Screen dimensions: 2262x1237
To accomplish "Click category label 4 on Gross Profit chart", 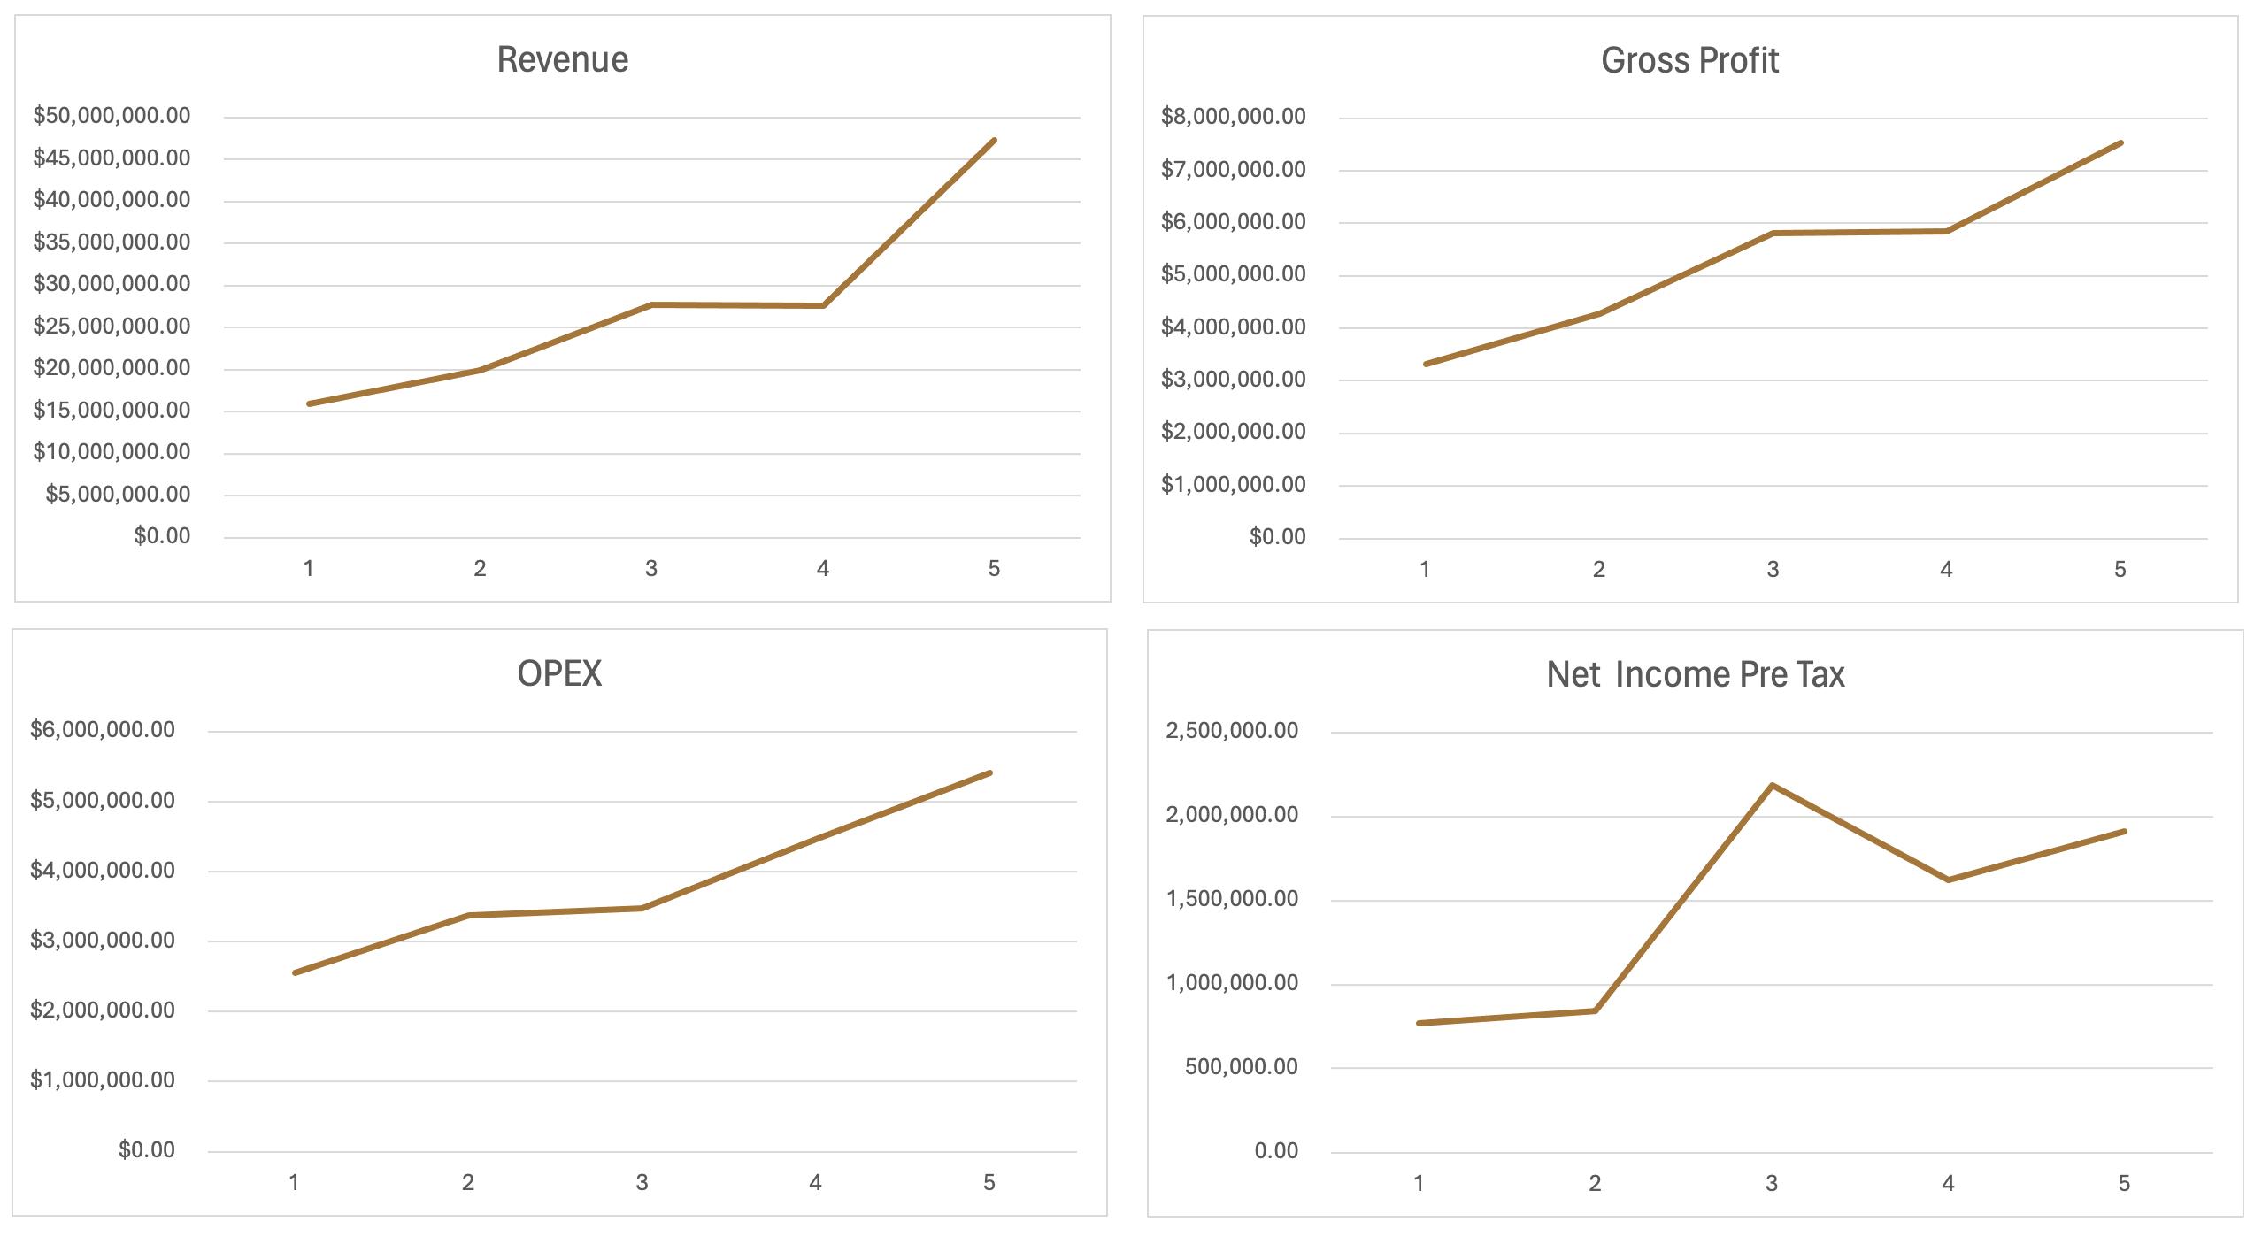I will pos(1946,570).
